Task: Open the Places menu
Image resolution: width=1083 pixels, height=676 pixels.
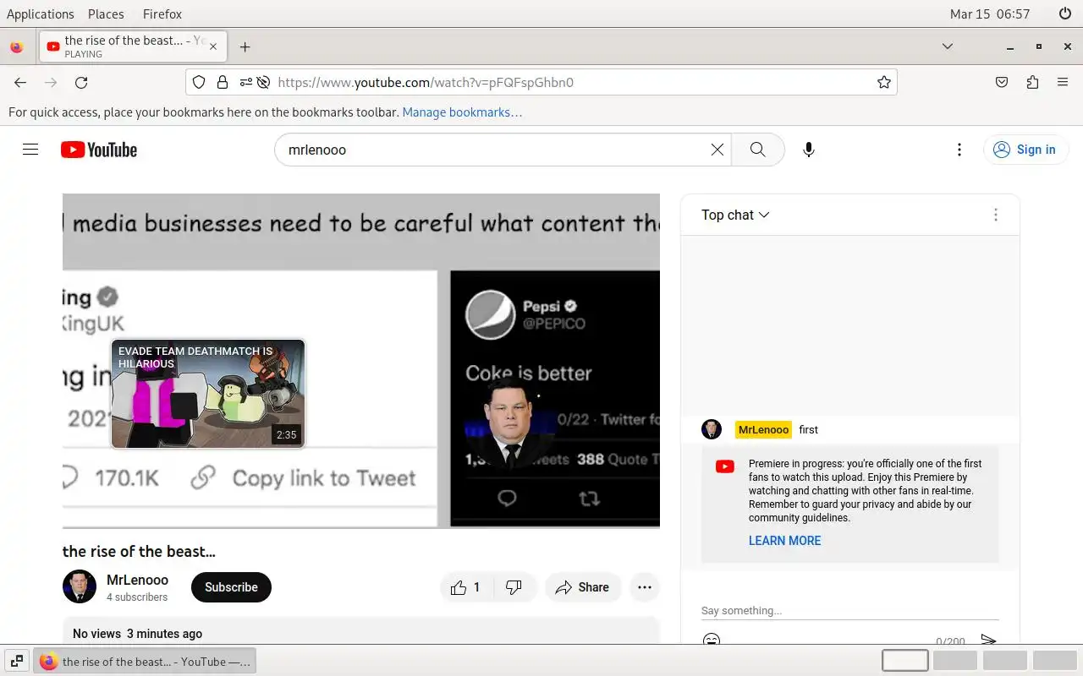Action: 106,14
